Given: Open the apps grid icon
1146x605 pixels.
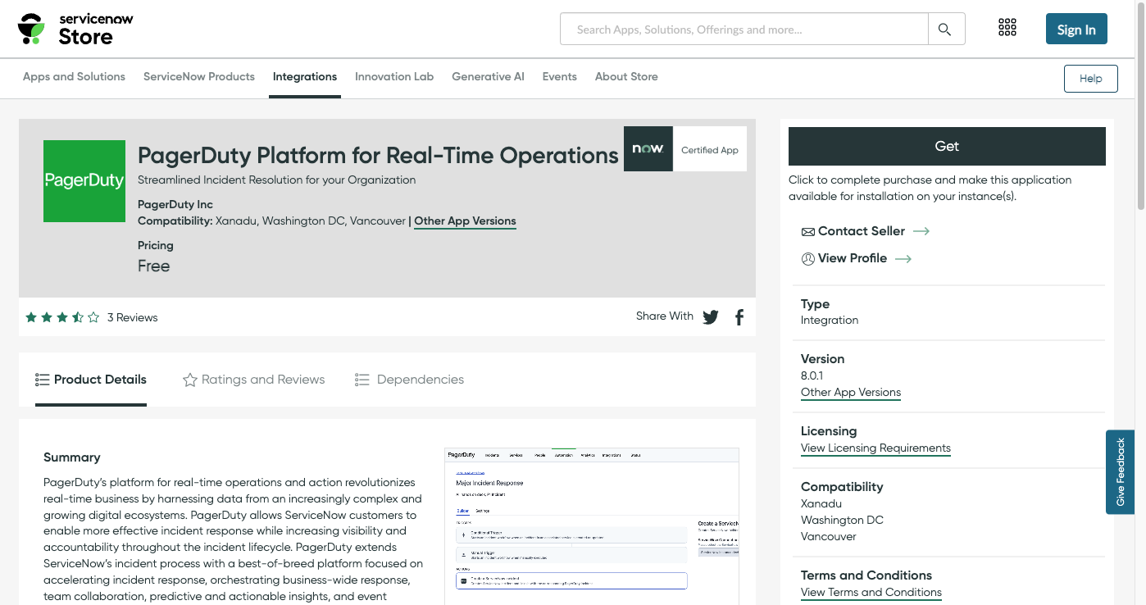Looking at the screenshot, I should point(1007,29).
